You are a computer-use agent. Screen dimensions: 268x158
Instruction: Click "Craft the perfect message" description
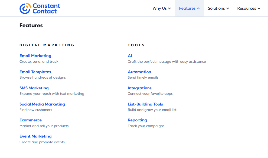(x=167, y=61)
